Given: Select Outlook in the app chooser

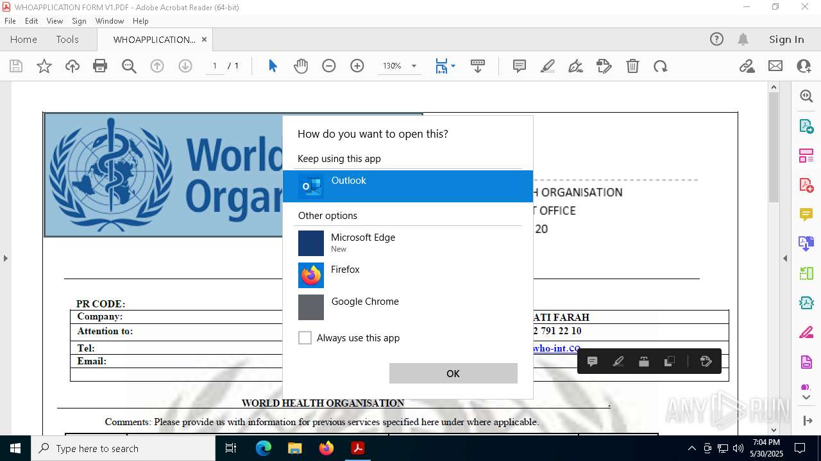Looking at the screenshot, I should 408,186.
